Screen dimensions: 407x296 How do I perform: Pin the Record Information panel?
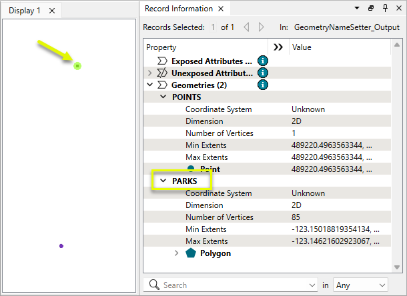[x=385, y=9]
